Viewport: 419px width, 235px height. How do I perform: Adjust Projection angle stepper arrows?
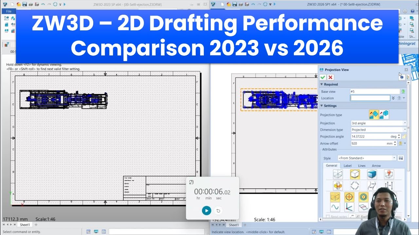400,136
